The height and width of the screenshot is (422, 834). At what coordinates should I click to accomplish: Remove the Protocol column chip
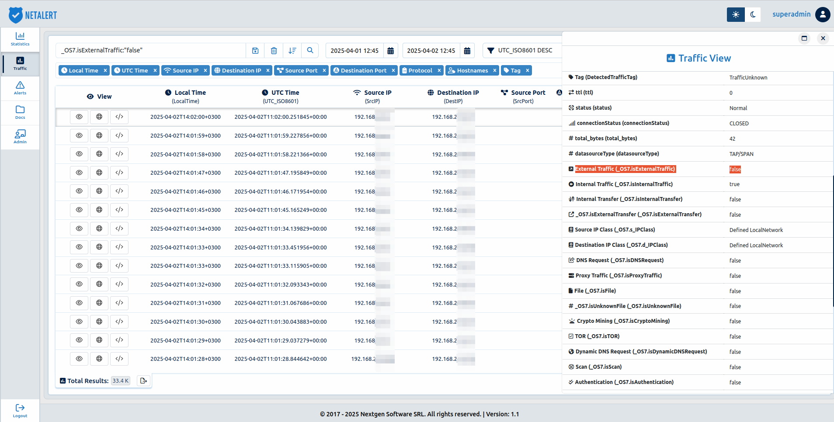click(x=439, y=70)
